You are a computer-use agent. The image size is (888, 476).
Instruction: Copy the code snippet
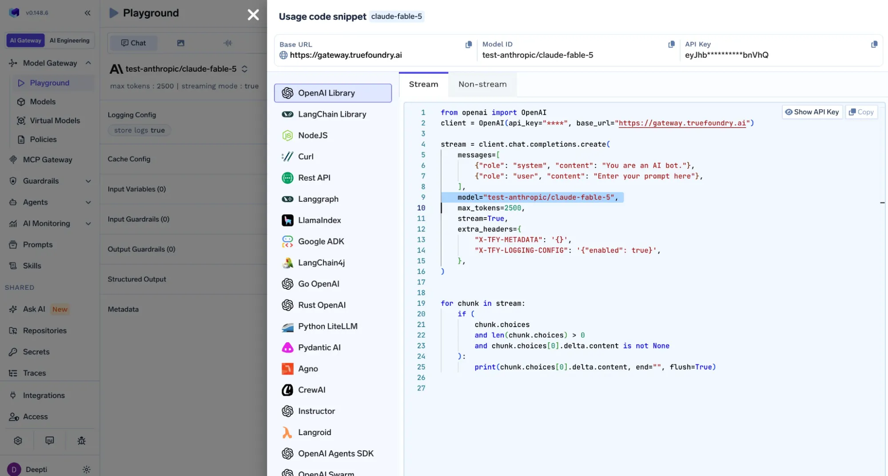[x=861, y=112]
